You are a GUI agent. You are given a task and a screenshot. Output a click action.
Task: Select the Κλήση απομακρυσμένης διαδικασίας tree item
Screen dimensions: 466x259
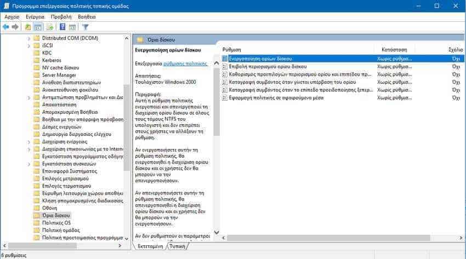click(82, 201)
